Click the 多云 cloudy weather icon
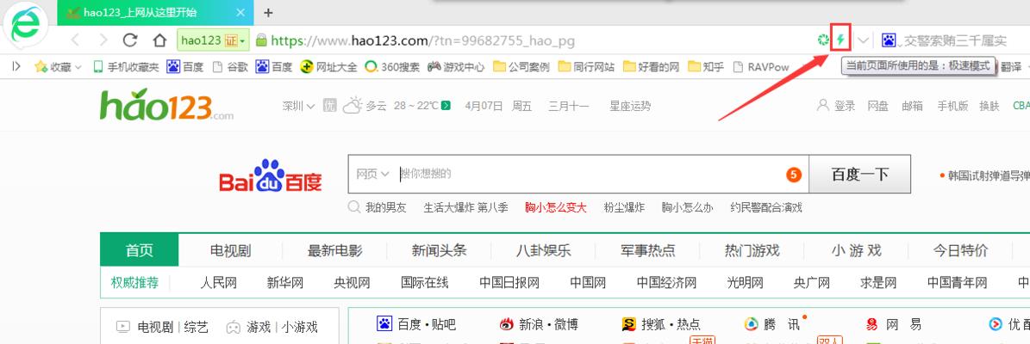Screen dimensions: 1030x344 coord(352,105)
